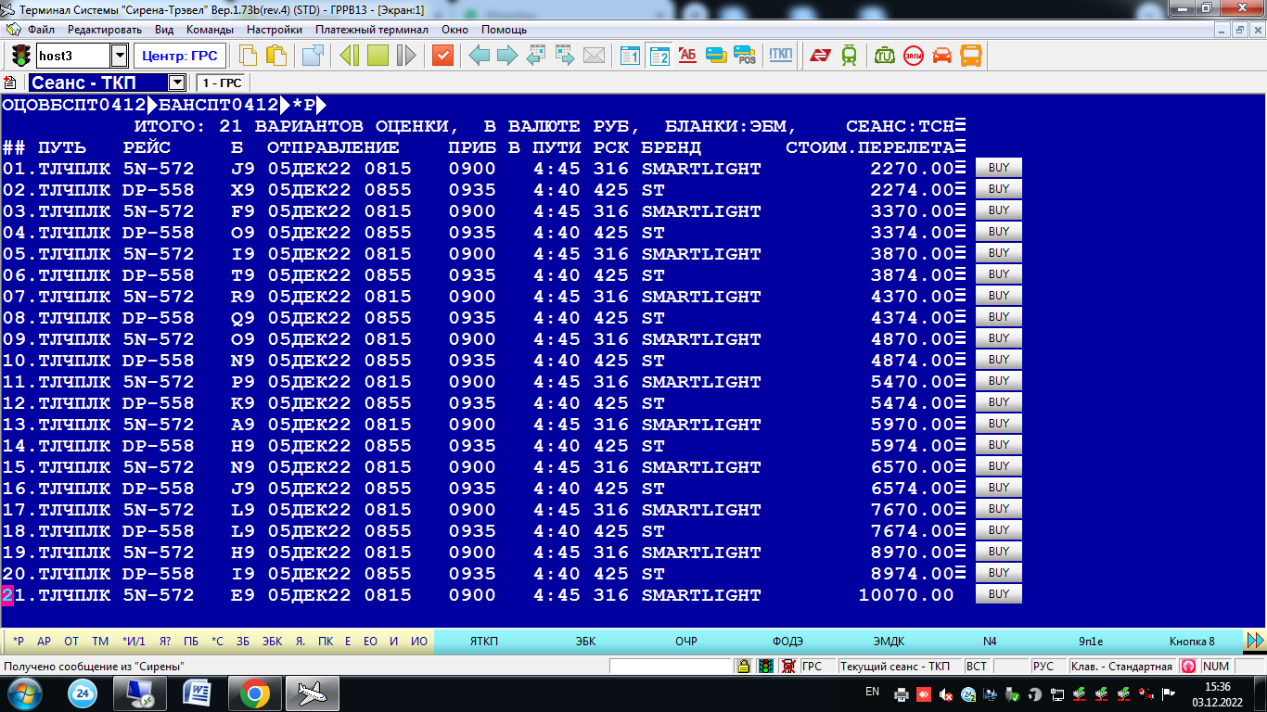
Task: Click the pink round status bar icon
Action: click(x=1188, y=666)
